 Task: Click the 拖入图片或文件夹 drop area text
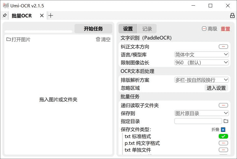58,100
